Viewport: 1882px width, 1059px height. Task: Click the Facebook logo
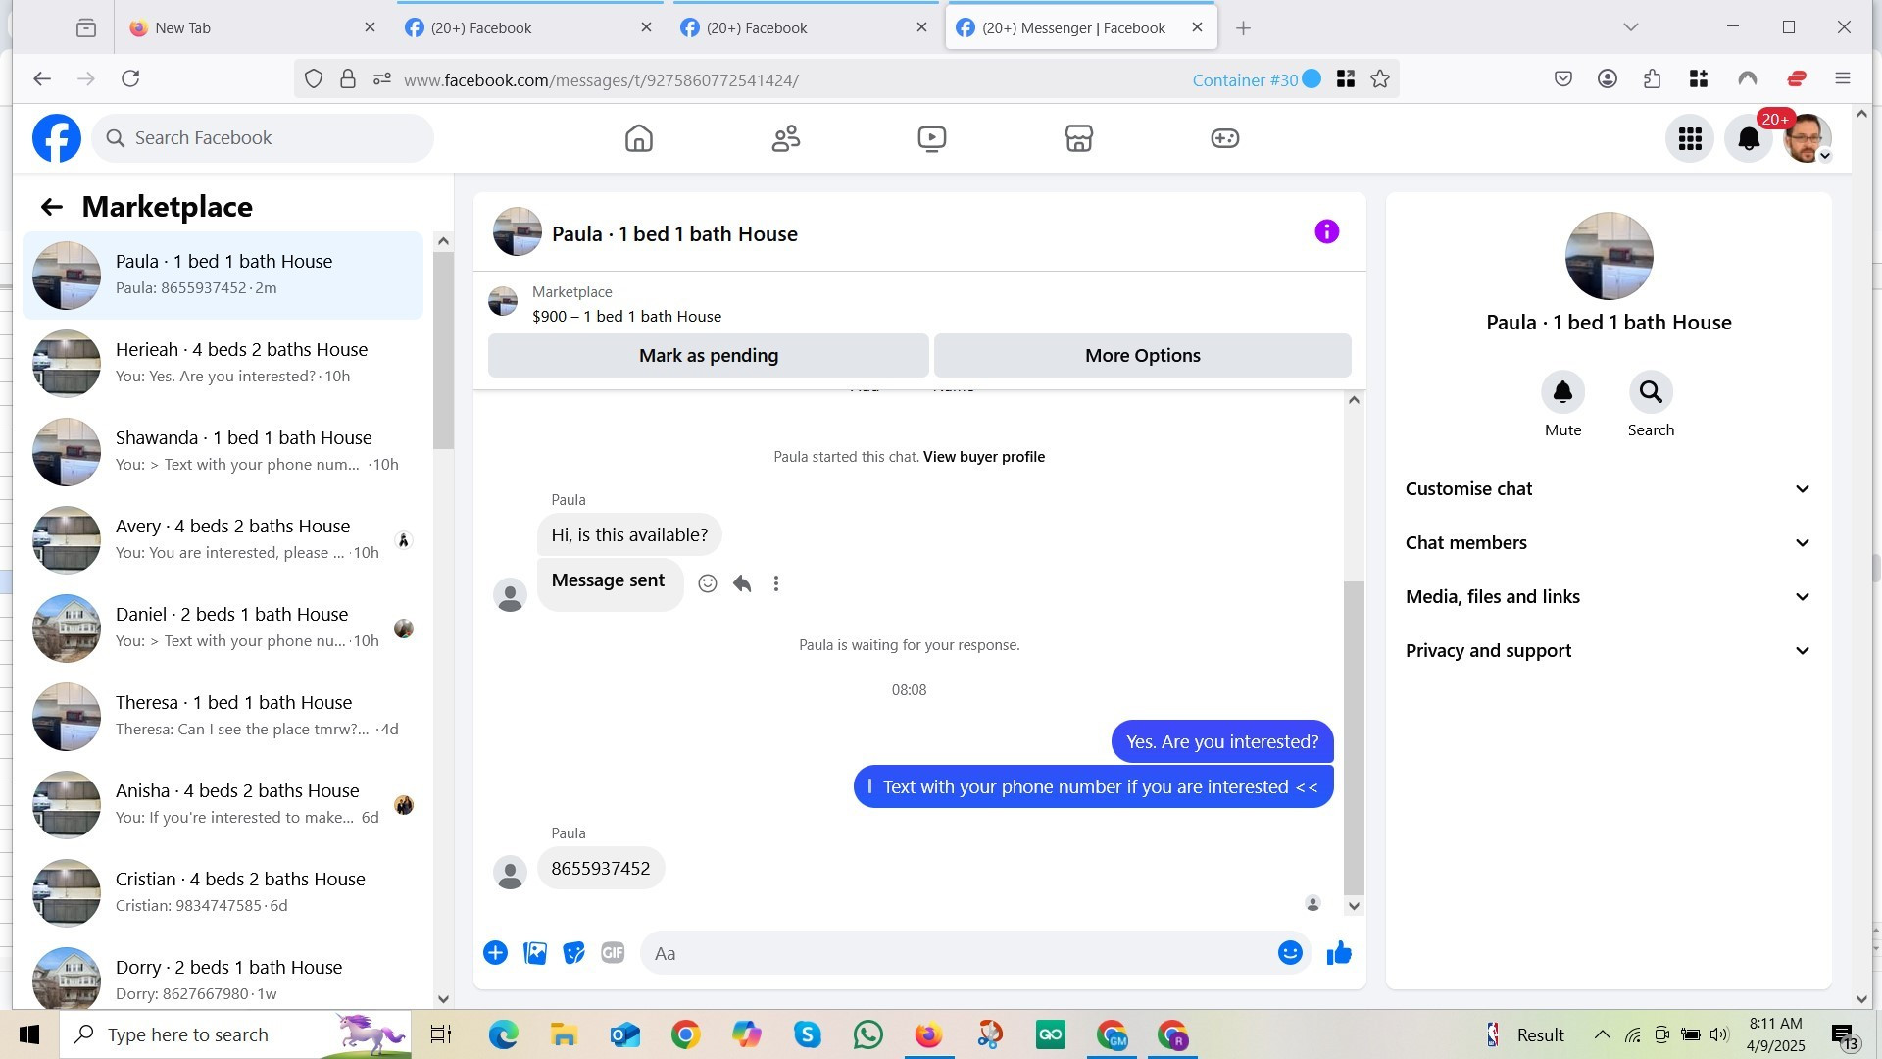click(57, 138)
